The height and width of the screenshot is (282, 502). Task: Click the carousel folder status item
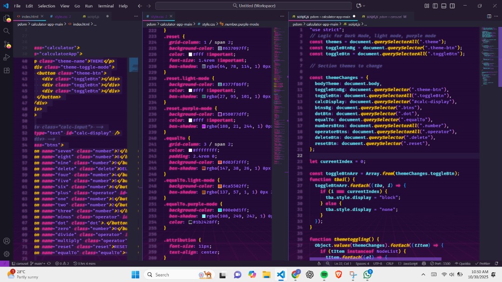click(x=20, y=263)
